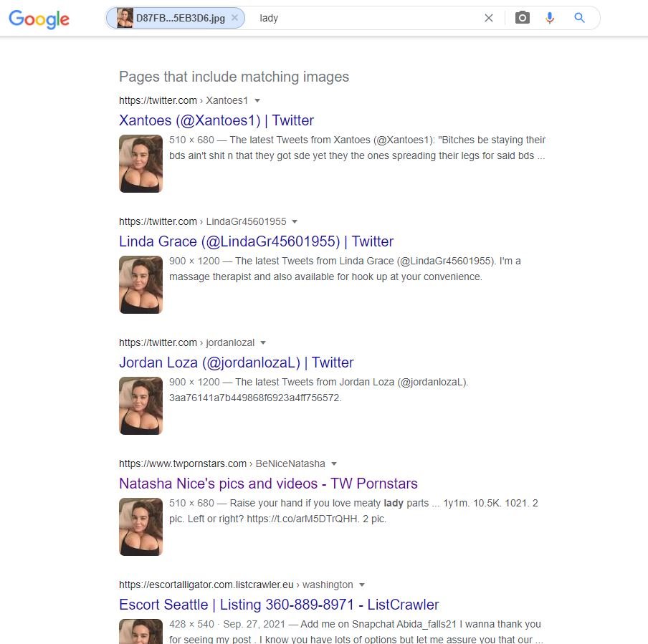Viewport: 648px width, 644px height.
Task: Open the Jordan Loza Twitter result link
Action: pyautogui.click(x=236, y=362)
